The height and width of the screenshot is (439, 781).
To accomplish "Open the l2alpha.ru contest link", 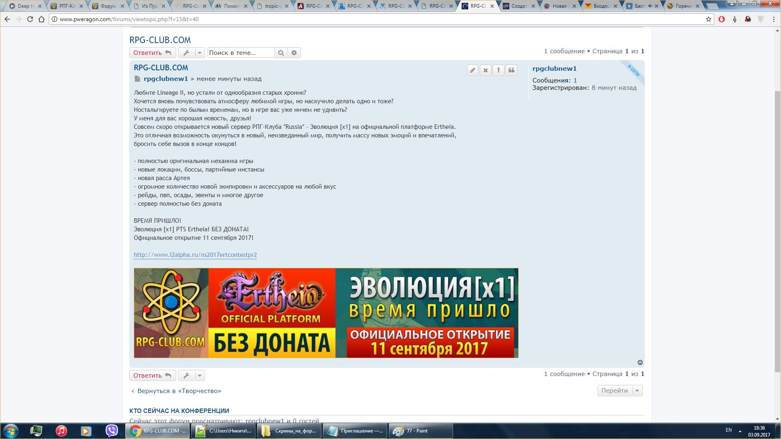I will click(x=195, y=255).
